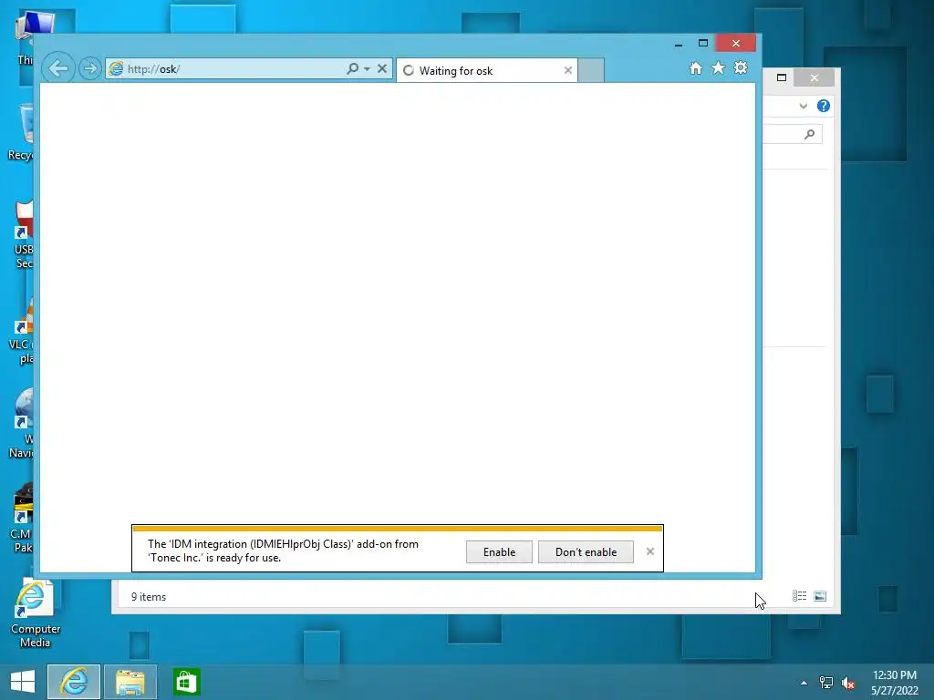The height and width of the screenshot is (700, 934).
Task: Select the Computer Media desktop shortcut
Action: click(x=36, y=613)
